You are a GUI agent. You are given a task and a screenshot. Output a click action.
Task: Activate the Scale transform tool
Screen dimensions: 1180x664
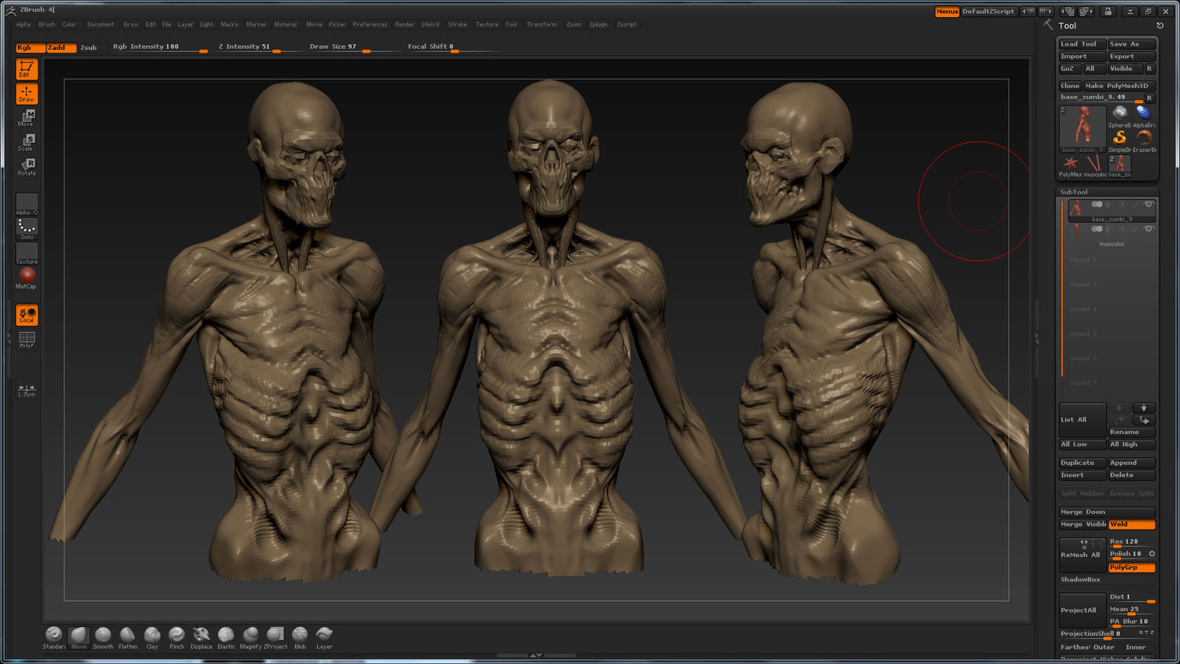coord(27,142)
